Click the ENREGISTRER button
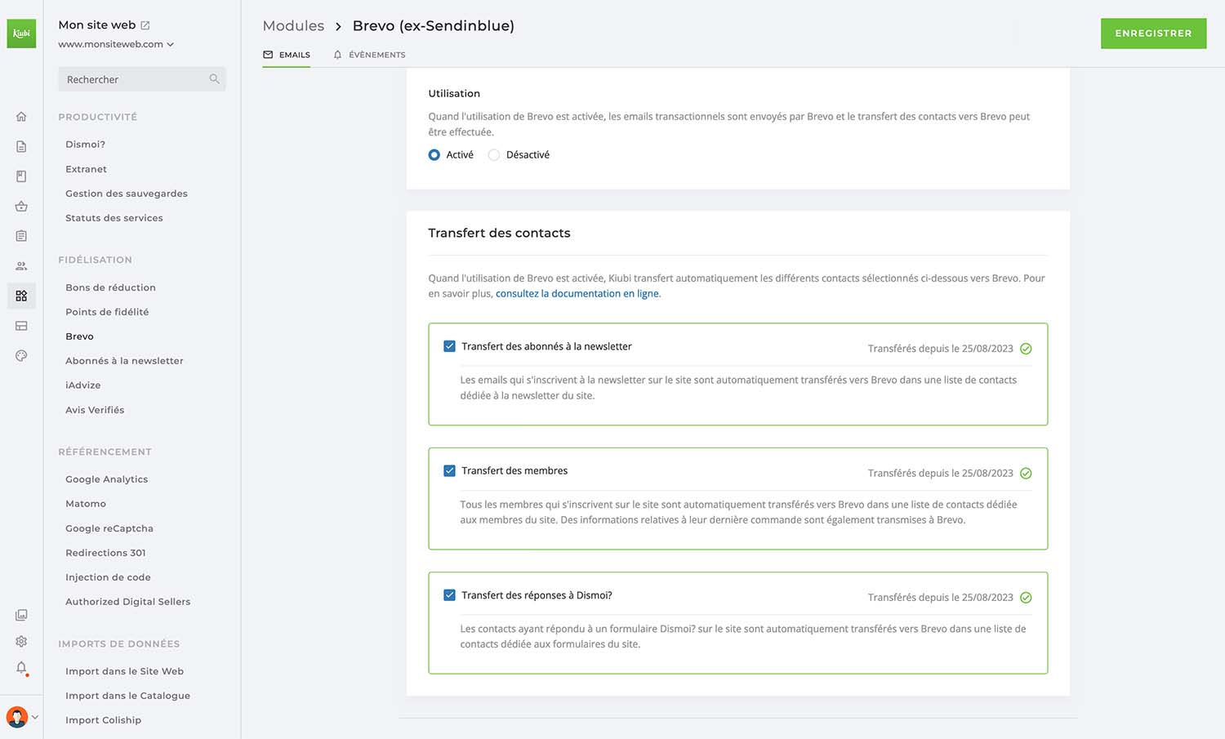 1153,33
